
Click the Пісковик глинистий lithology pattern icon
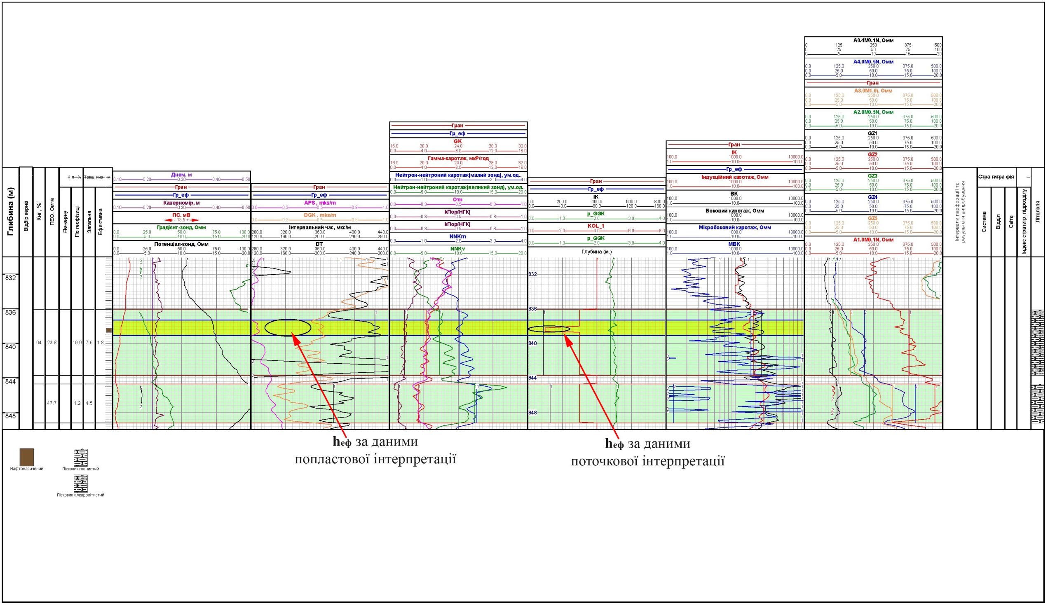(80, 458)
